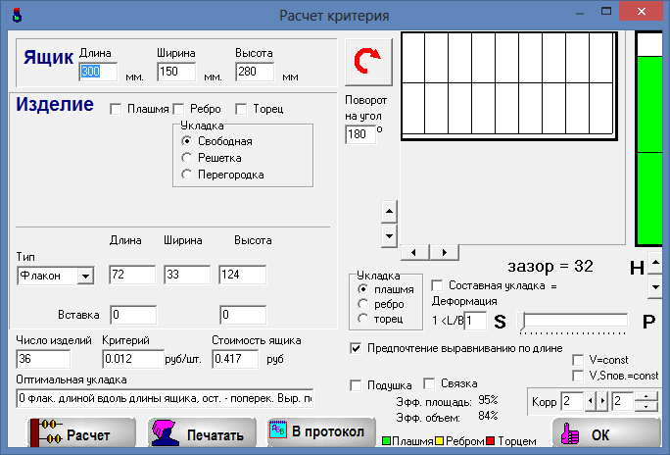Toggle Составная укладка checkbox
Viewport: 670px width, 455px height.
click(x=437, y=285)
